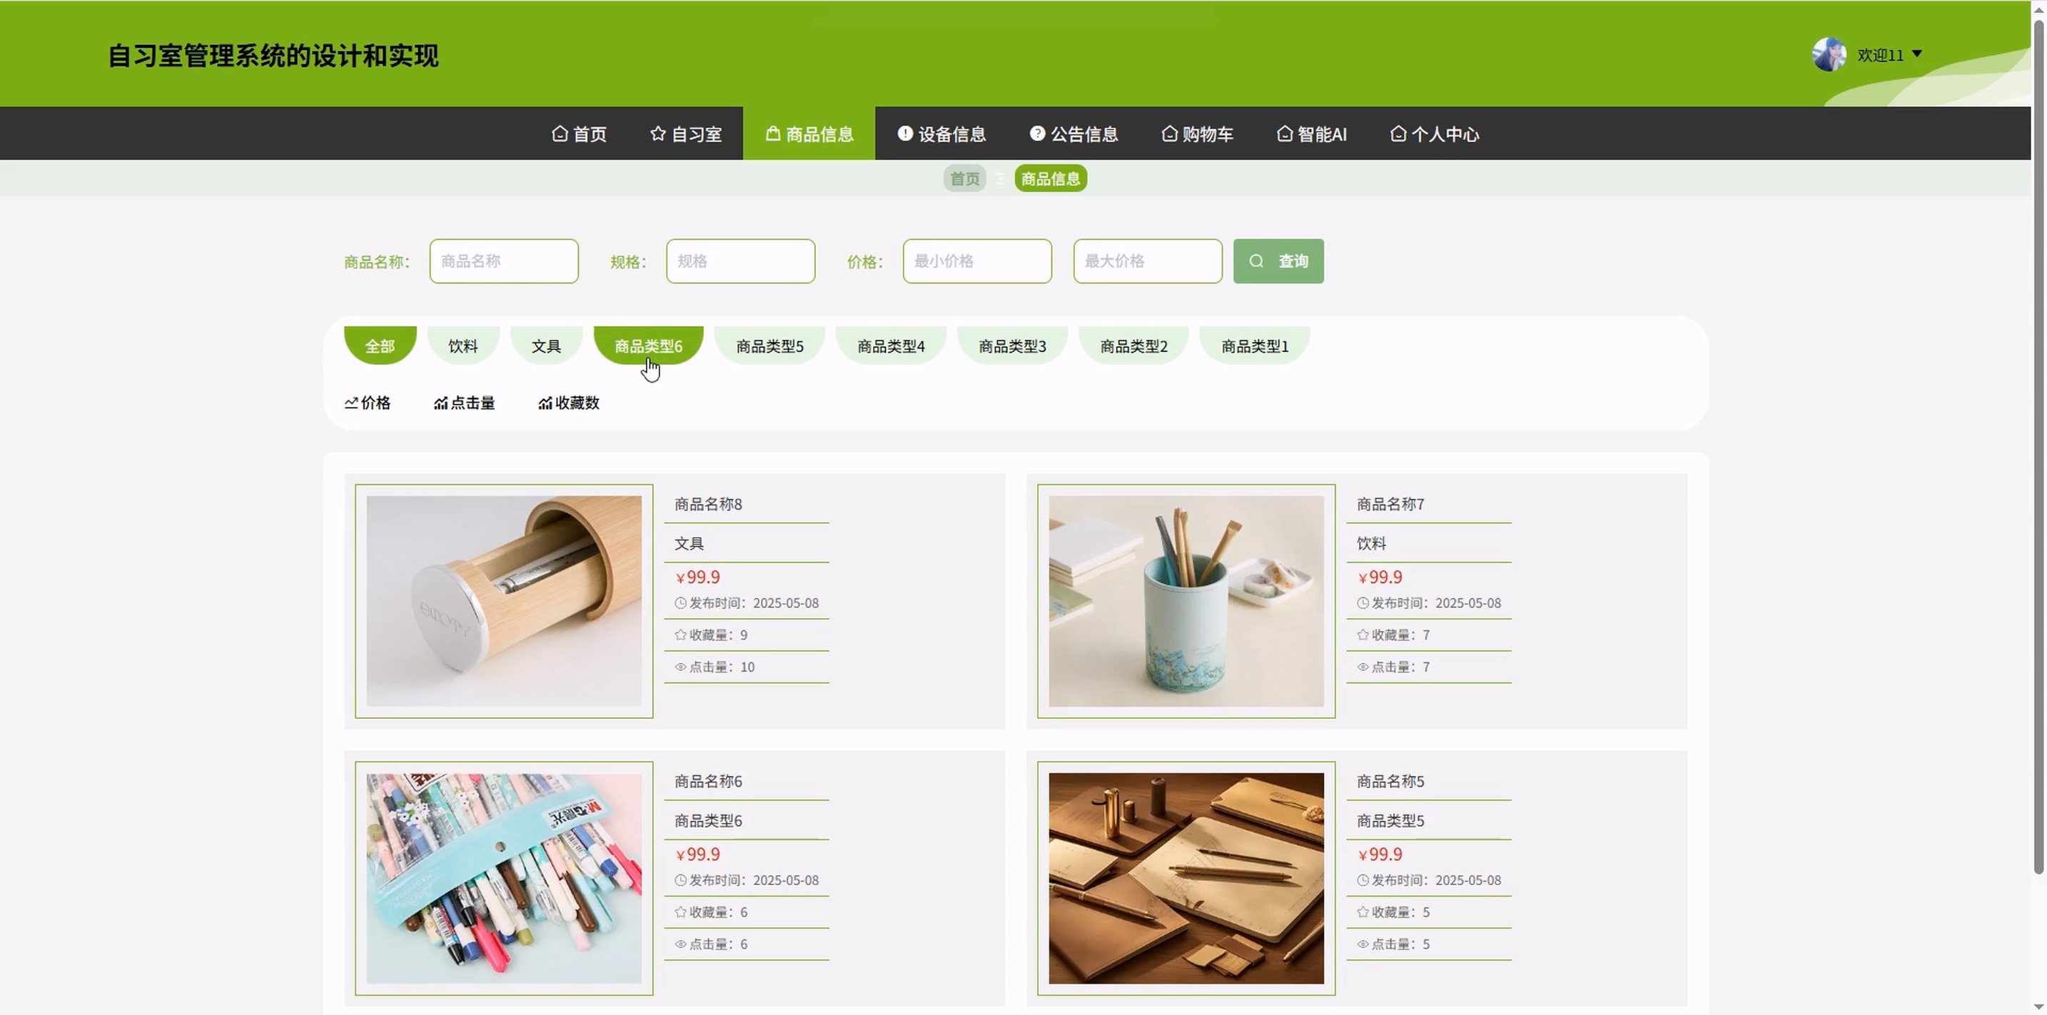Select the 全部 category filter

coord(380,345)
